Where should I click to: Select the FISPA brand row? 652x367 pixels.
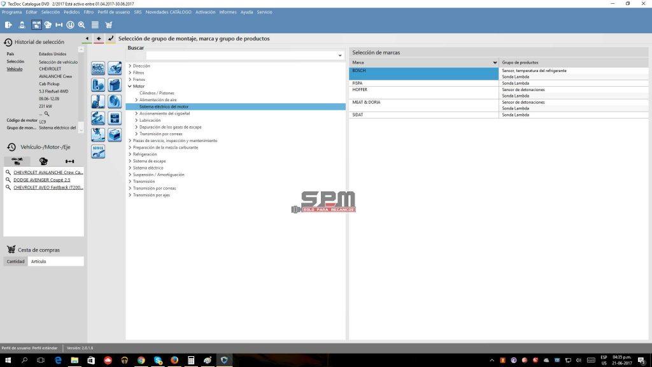click(x=423, y=83)
